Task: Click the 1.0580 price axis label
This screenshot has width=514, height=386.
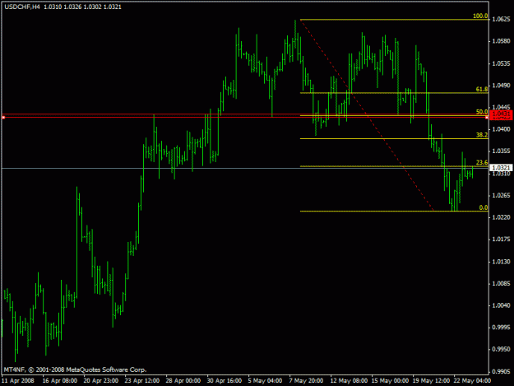Action: click(x=501, y=41)
